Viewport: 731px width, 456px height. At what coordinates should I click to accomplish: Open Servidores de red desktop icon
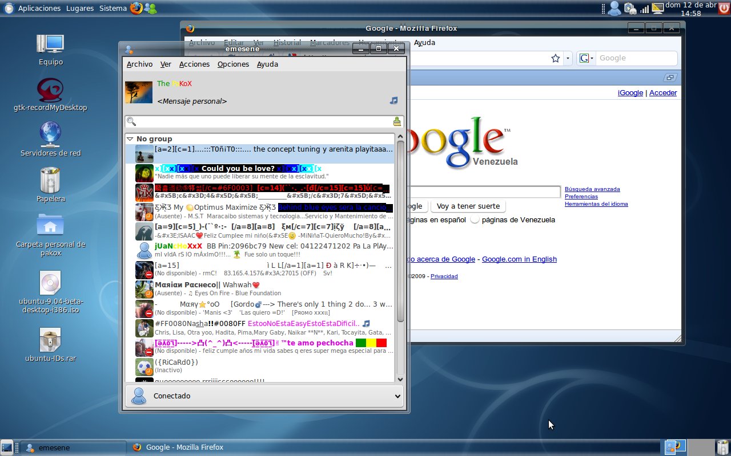point(51,140)
